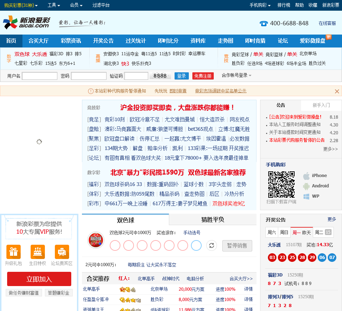
Task: Select the 周日 draw day tab
Action: (x=284, y=233)
